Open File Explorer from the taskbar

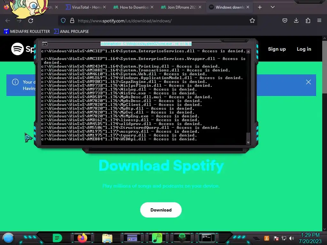tap(107, 238)
